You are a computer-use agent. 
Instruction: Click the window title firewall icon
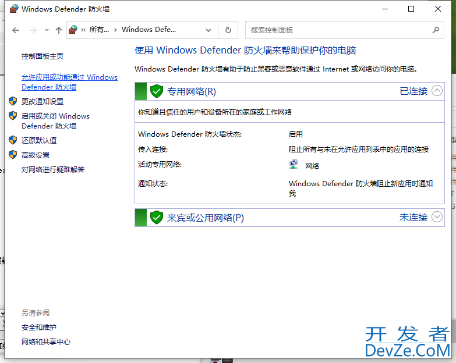pos(14,9)
